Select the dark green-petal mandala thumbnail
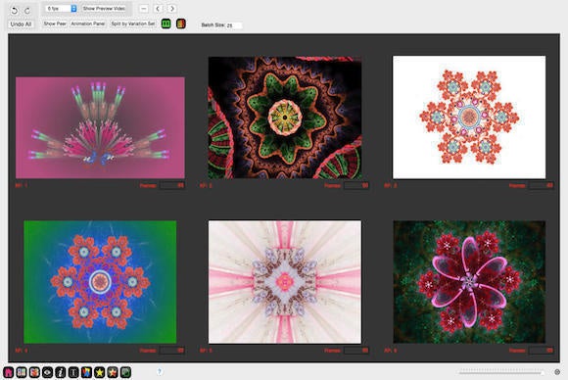Image resolution: width=568 pixels, height=380 pixels. point(285,118)
